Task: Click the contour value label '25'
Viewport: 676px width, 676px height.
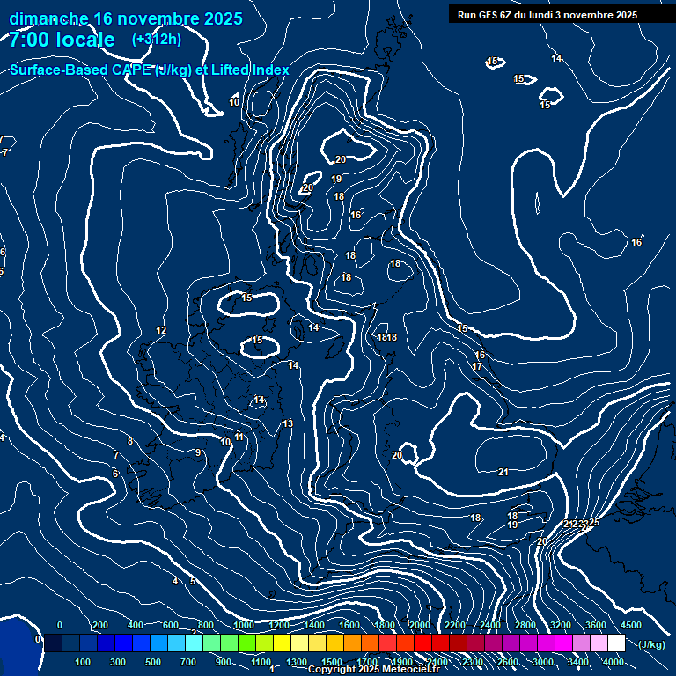Action: point(594,523)
